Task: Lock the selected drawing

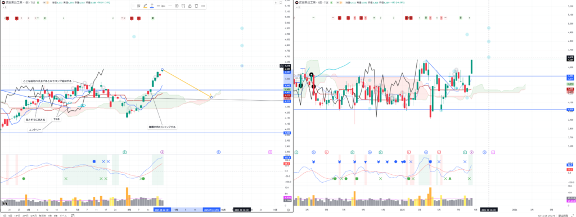Action: [190, 6]
